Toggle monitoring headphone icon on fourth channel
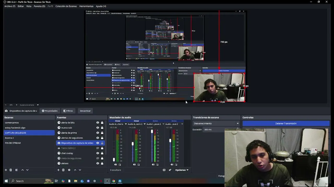The image size is (334, 187). coord(176,164)
